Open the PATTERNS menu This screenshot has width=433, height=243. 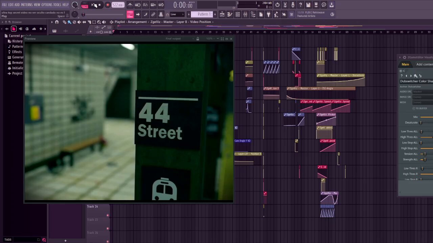point(27,5)
